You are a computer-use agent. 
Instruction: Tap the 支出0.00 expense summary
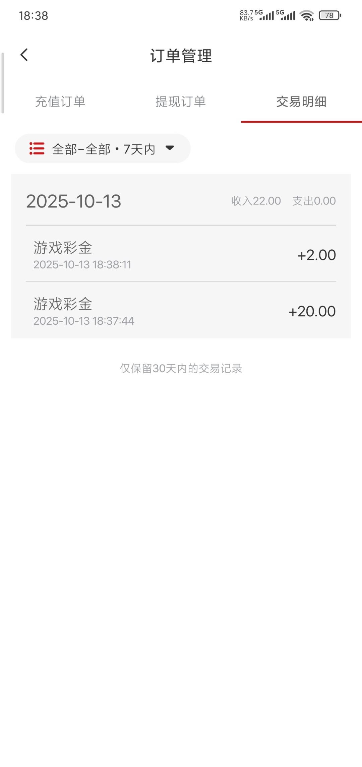click(x=314, y=201)
